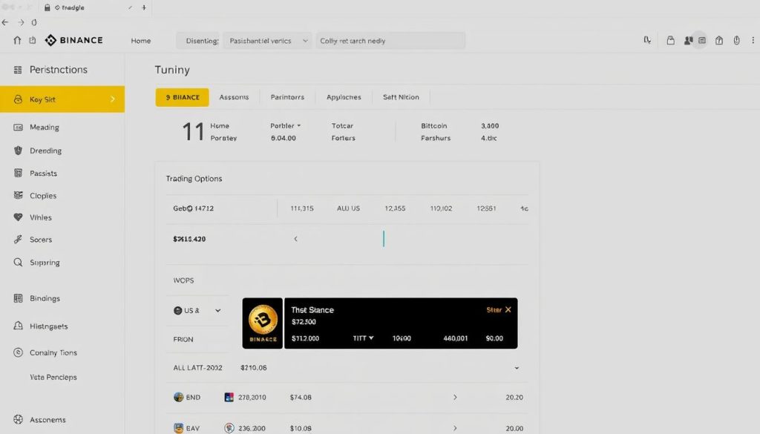Click the WOPS label
Image resolution: width=760 pixels, height=434 pixels.
click(x=183, y=280)
